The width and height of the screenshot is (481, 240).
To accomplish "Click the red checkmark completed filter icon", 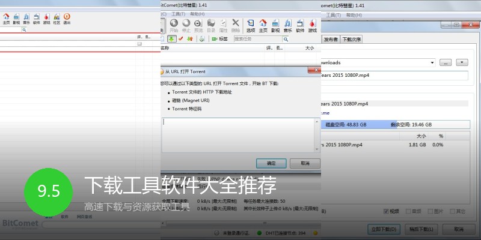I will [x=181, y=39].
